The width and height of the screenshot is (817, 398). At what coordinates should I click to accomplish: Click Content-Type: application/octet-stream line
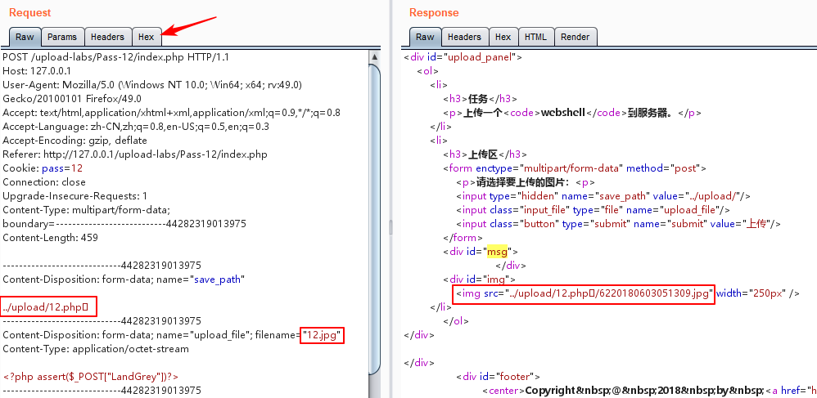[x=95, y=349]
